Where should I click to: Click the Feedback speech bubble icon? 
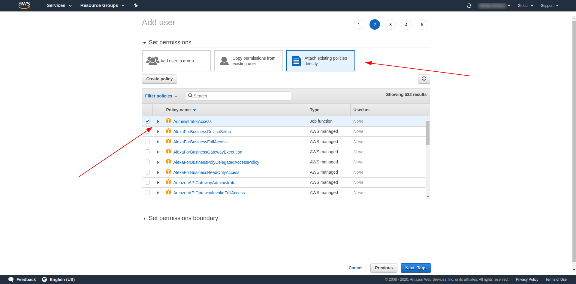point(11,279)
